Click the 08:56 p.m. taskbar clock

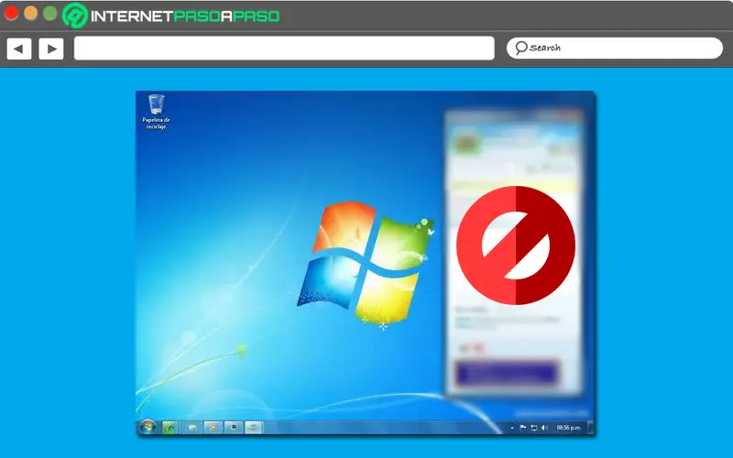pos(568,428)
